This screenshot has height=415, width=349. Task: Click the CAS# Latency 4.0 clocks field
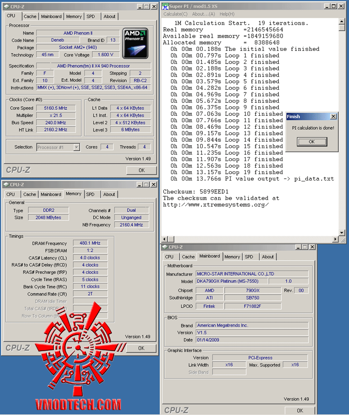[90, 257]
